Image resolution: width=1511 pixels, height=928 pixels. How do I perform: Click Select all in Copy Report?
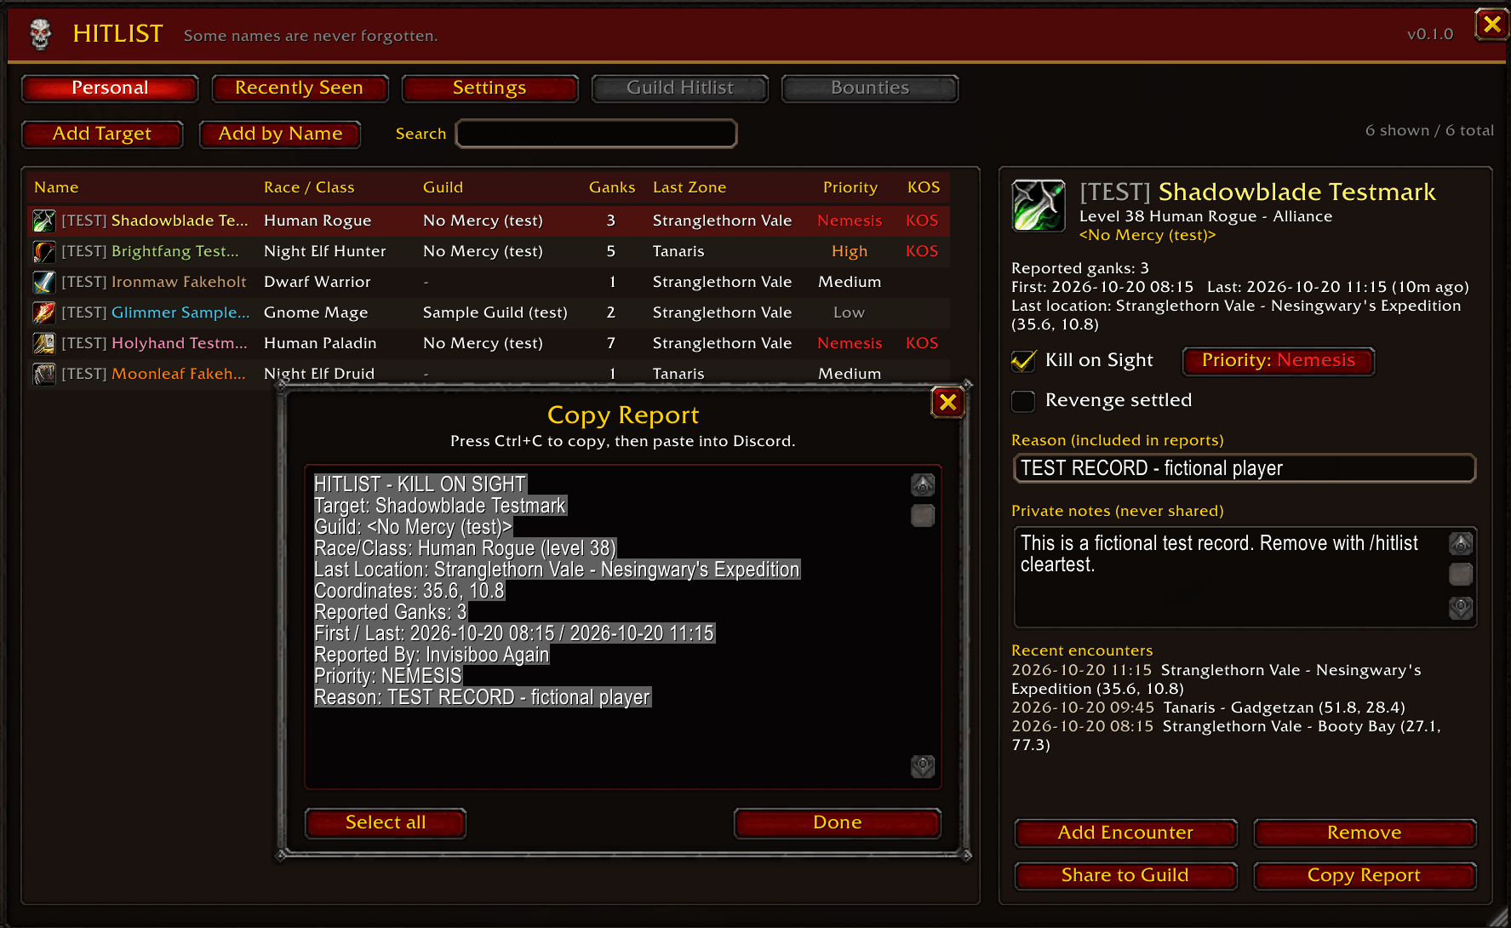tap(386, 822)
